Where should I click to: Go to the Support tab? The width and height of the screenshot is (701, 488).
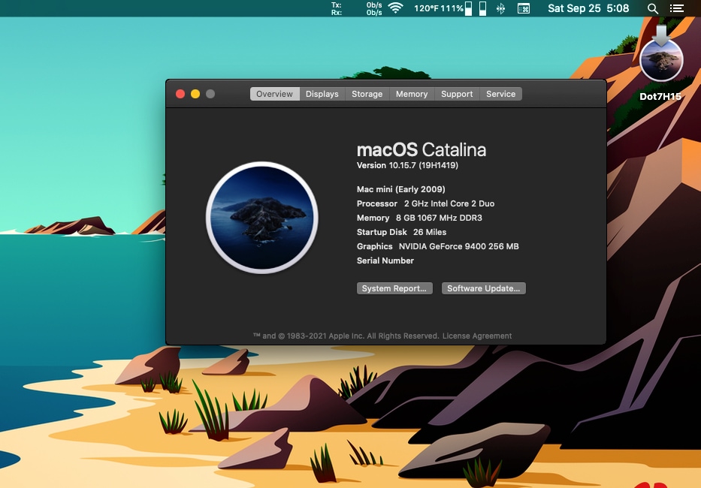457,94
